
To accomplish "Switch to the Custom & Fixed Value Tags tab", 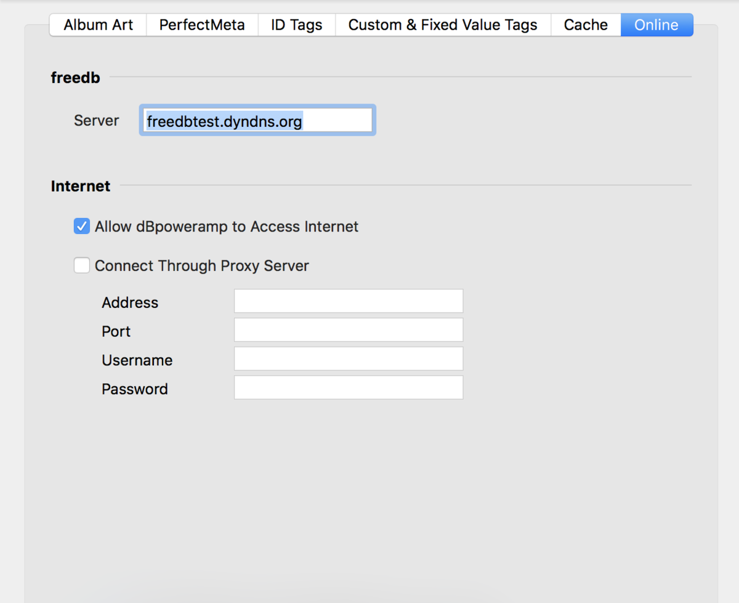I will pyautogui.click(x=442, y=25).
